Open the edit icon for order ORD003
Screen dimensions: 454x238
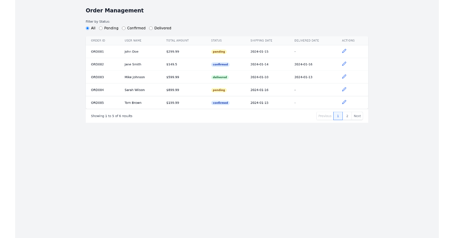[x=344, y=76]
